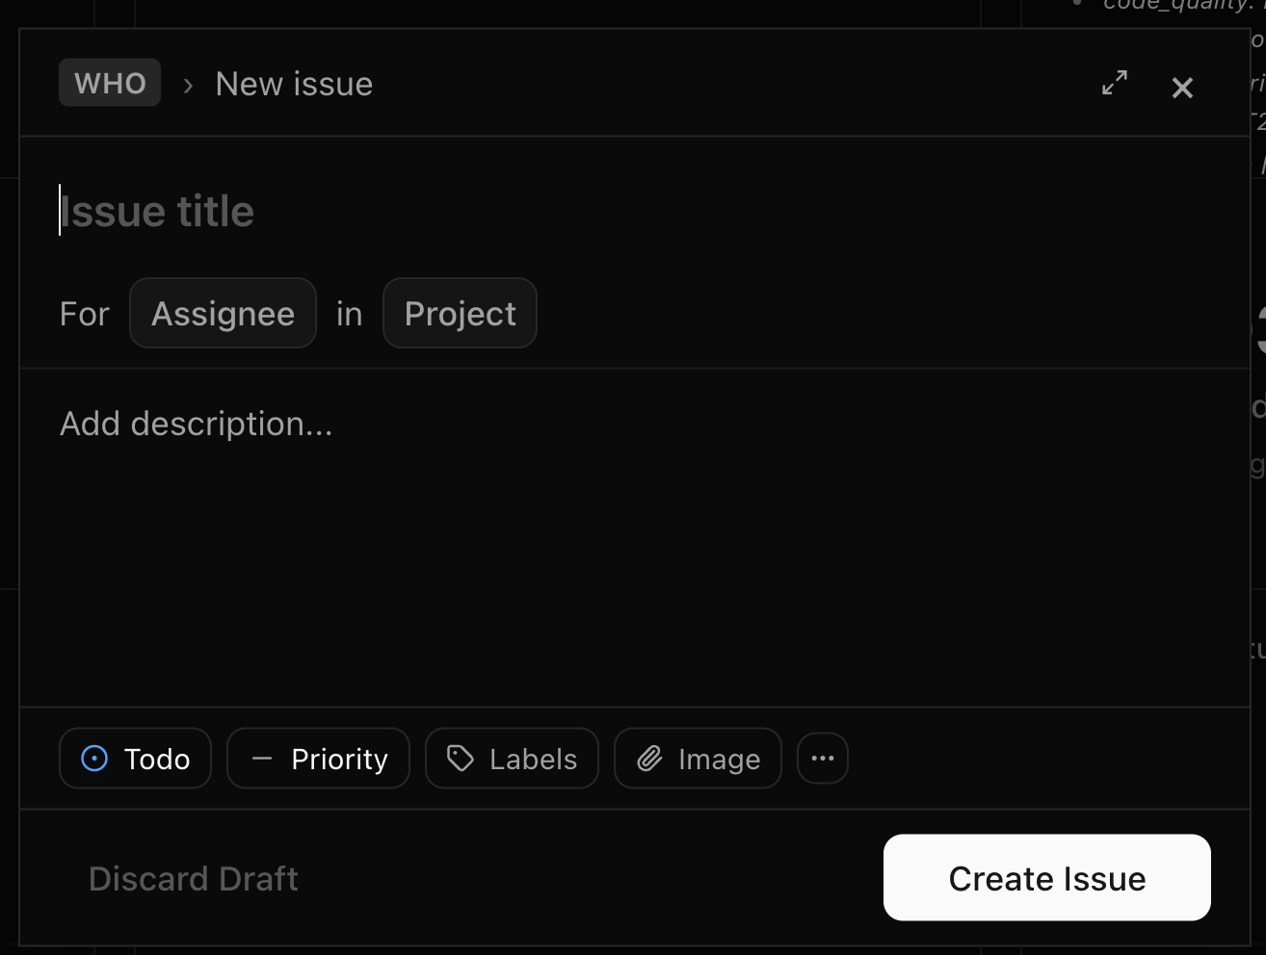Image resolution: width=1266 pixels, height=955 pixels.
Task: Open the more options ellipsis menu
Action: pos(823,759)
